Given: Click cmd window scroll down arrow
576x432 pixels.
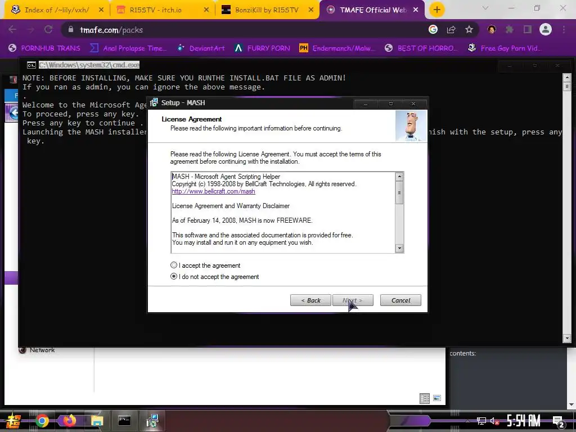Looking at the screenshot, I should 567,338.
